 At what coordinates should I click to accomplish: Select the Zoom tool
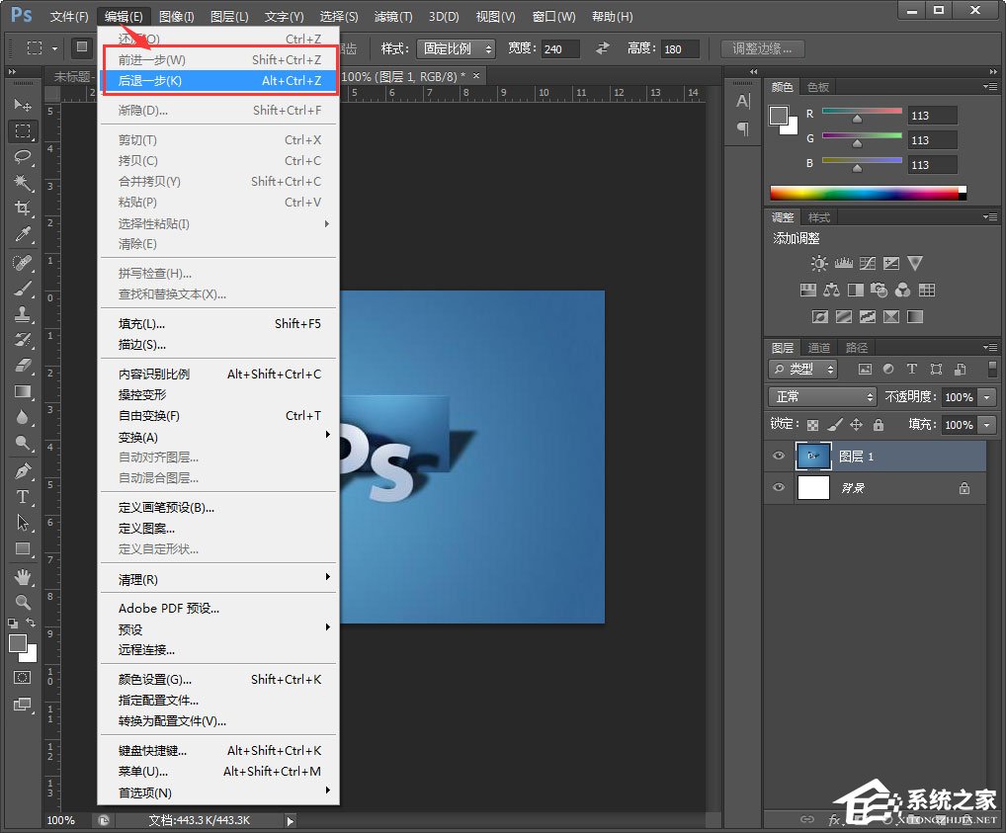tap(23, 603)
